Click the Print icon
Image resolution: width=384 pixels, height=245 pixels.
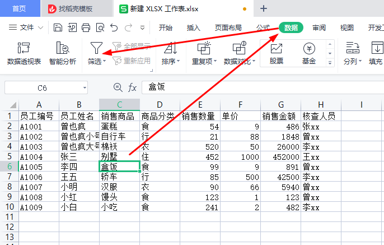click(x=86, y=27)
